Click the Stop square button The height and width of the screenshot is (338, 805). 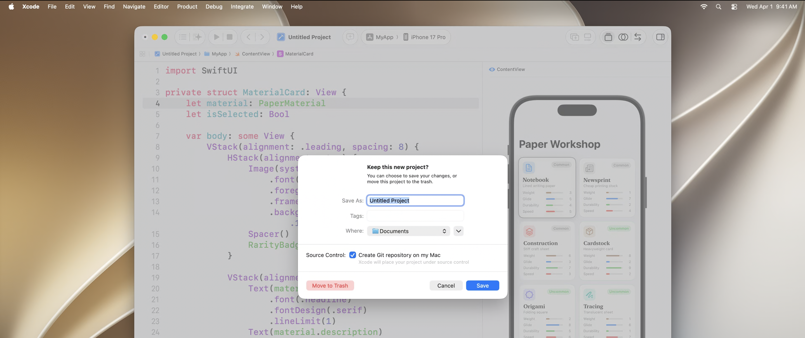click(x=230, y=37)
